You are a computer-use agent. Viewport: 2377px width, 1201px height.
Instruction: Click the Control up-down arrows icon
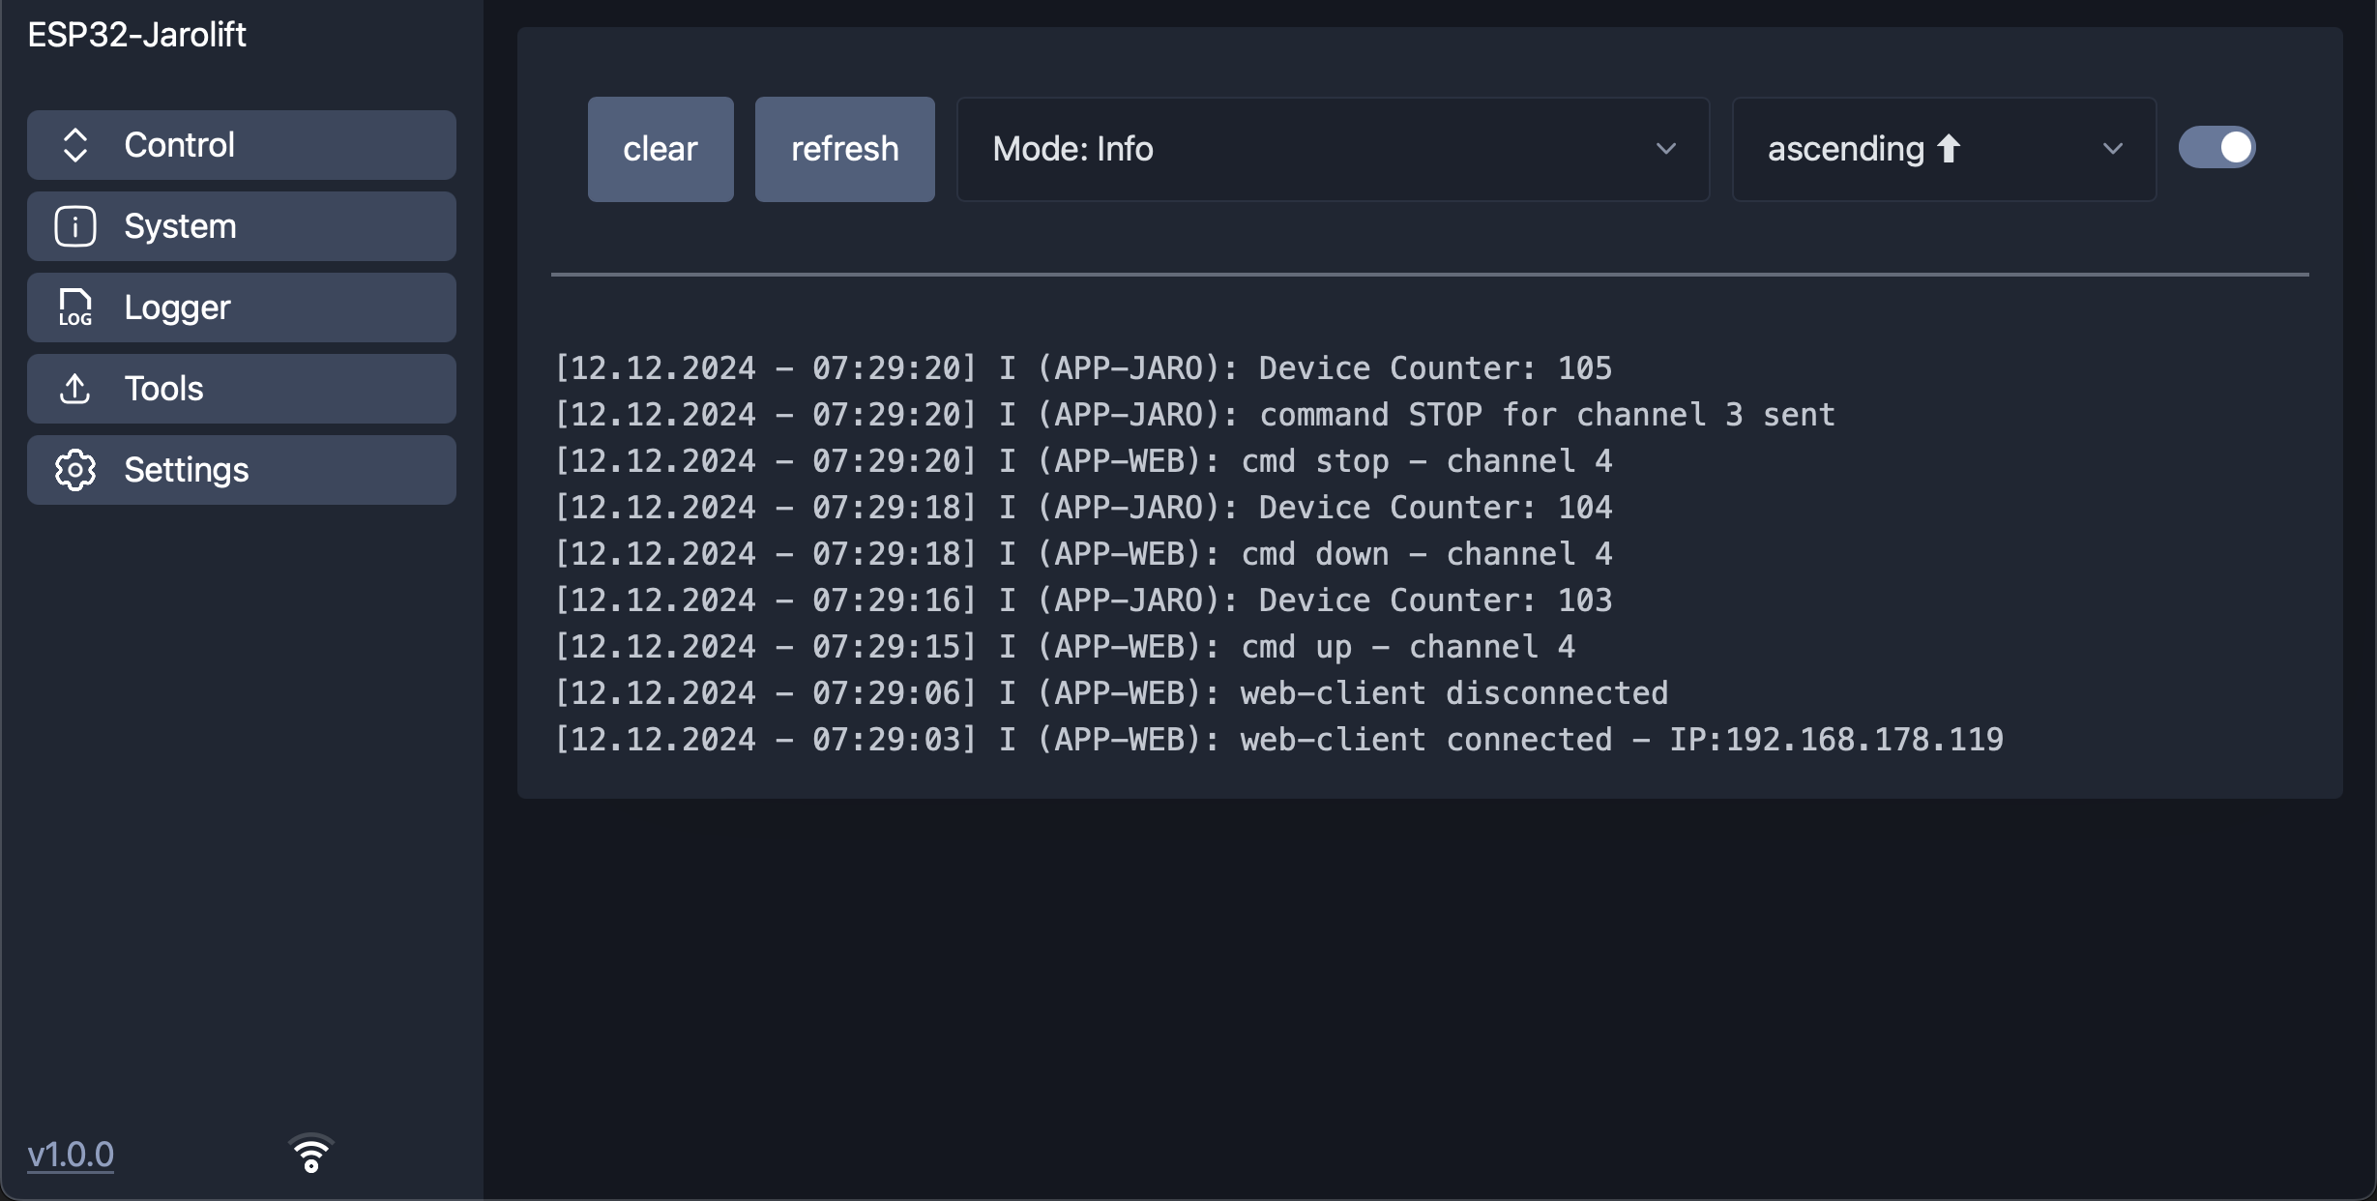coord(75,145)
